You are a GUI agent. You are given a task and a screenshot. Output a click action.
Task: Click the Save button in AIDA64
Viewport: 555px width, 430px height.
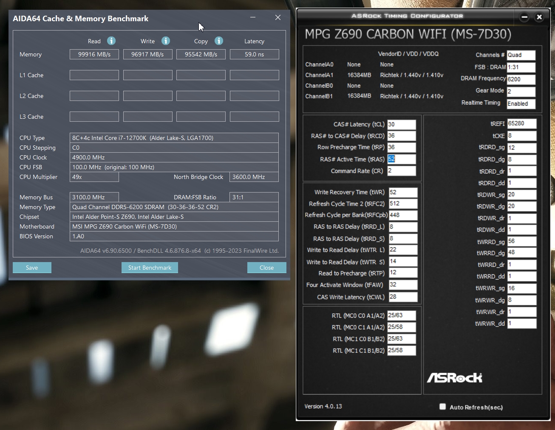(32, 268)
